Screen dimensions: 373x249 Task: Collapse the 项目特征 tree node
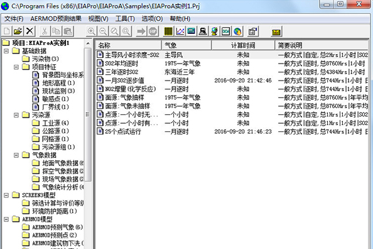point(16,67)
